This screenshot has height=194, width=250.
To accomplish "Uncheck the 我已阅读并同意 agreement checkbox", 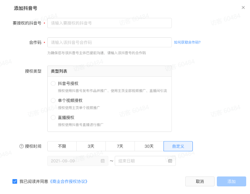I will (x=15, y=181).
